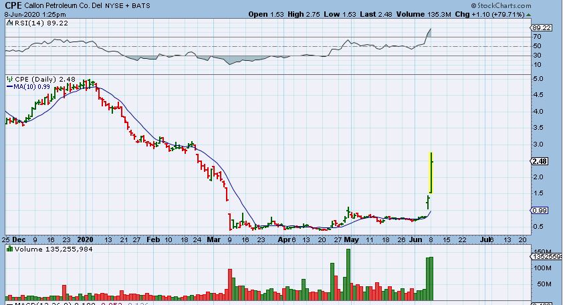Click the Callon Petroleum Co. Del company name

coord(64,6)
